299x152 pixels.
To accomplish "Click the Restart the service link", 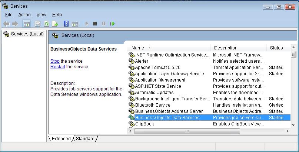I will [58, 67].
